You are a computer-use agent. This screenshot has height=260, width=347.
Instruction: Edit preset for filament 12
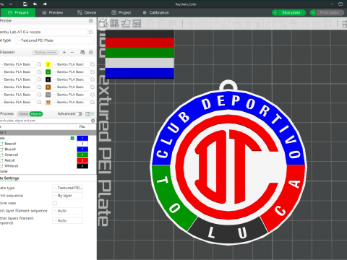tap(93, 102)
